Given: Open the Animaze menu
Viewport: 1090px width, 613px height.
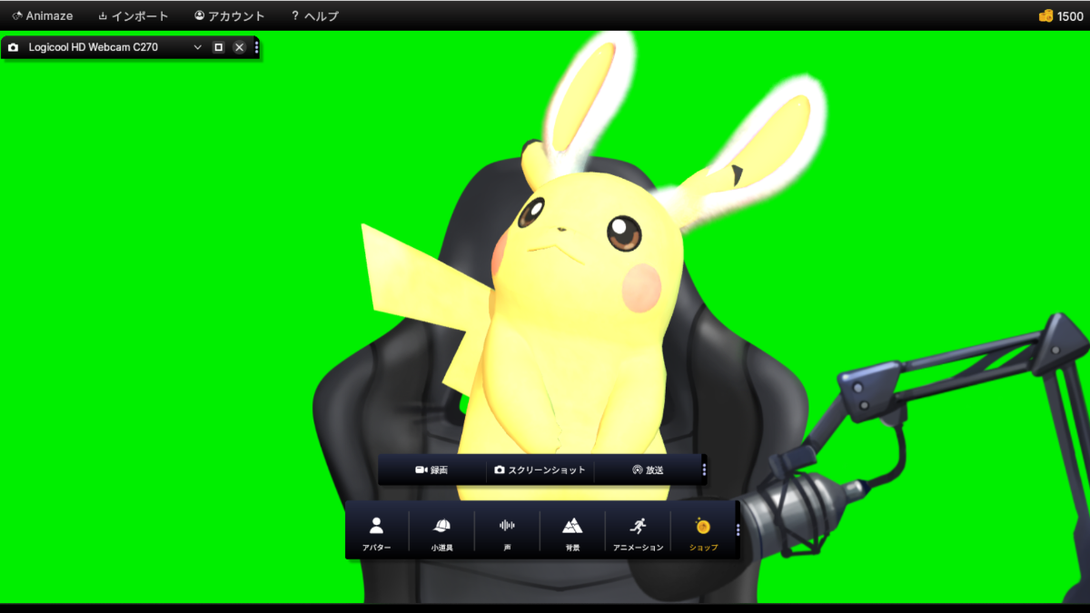Looking at the screenshot, I should (42, 16).
